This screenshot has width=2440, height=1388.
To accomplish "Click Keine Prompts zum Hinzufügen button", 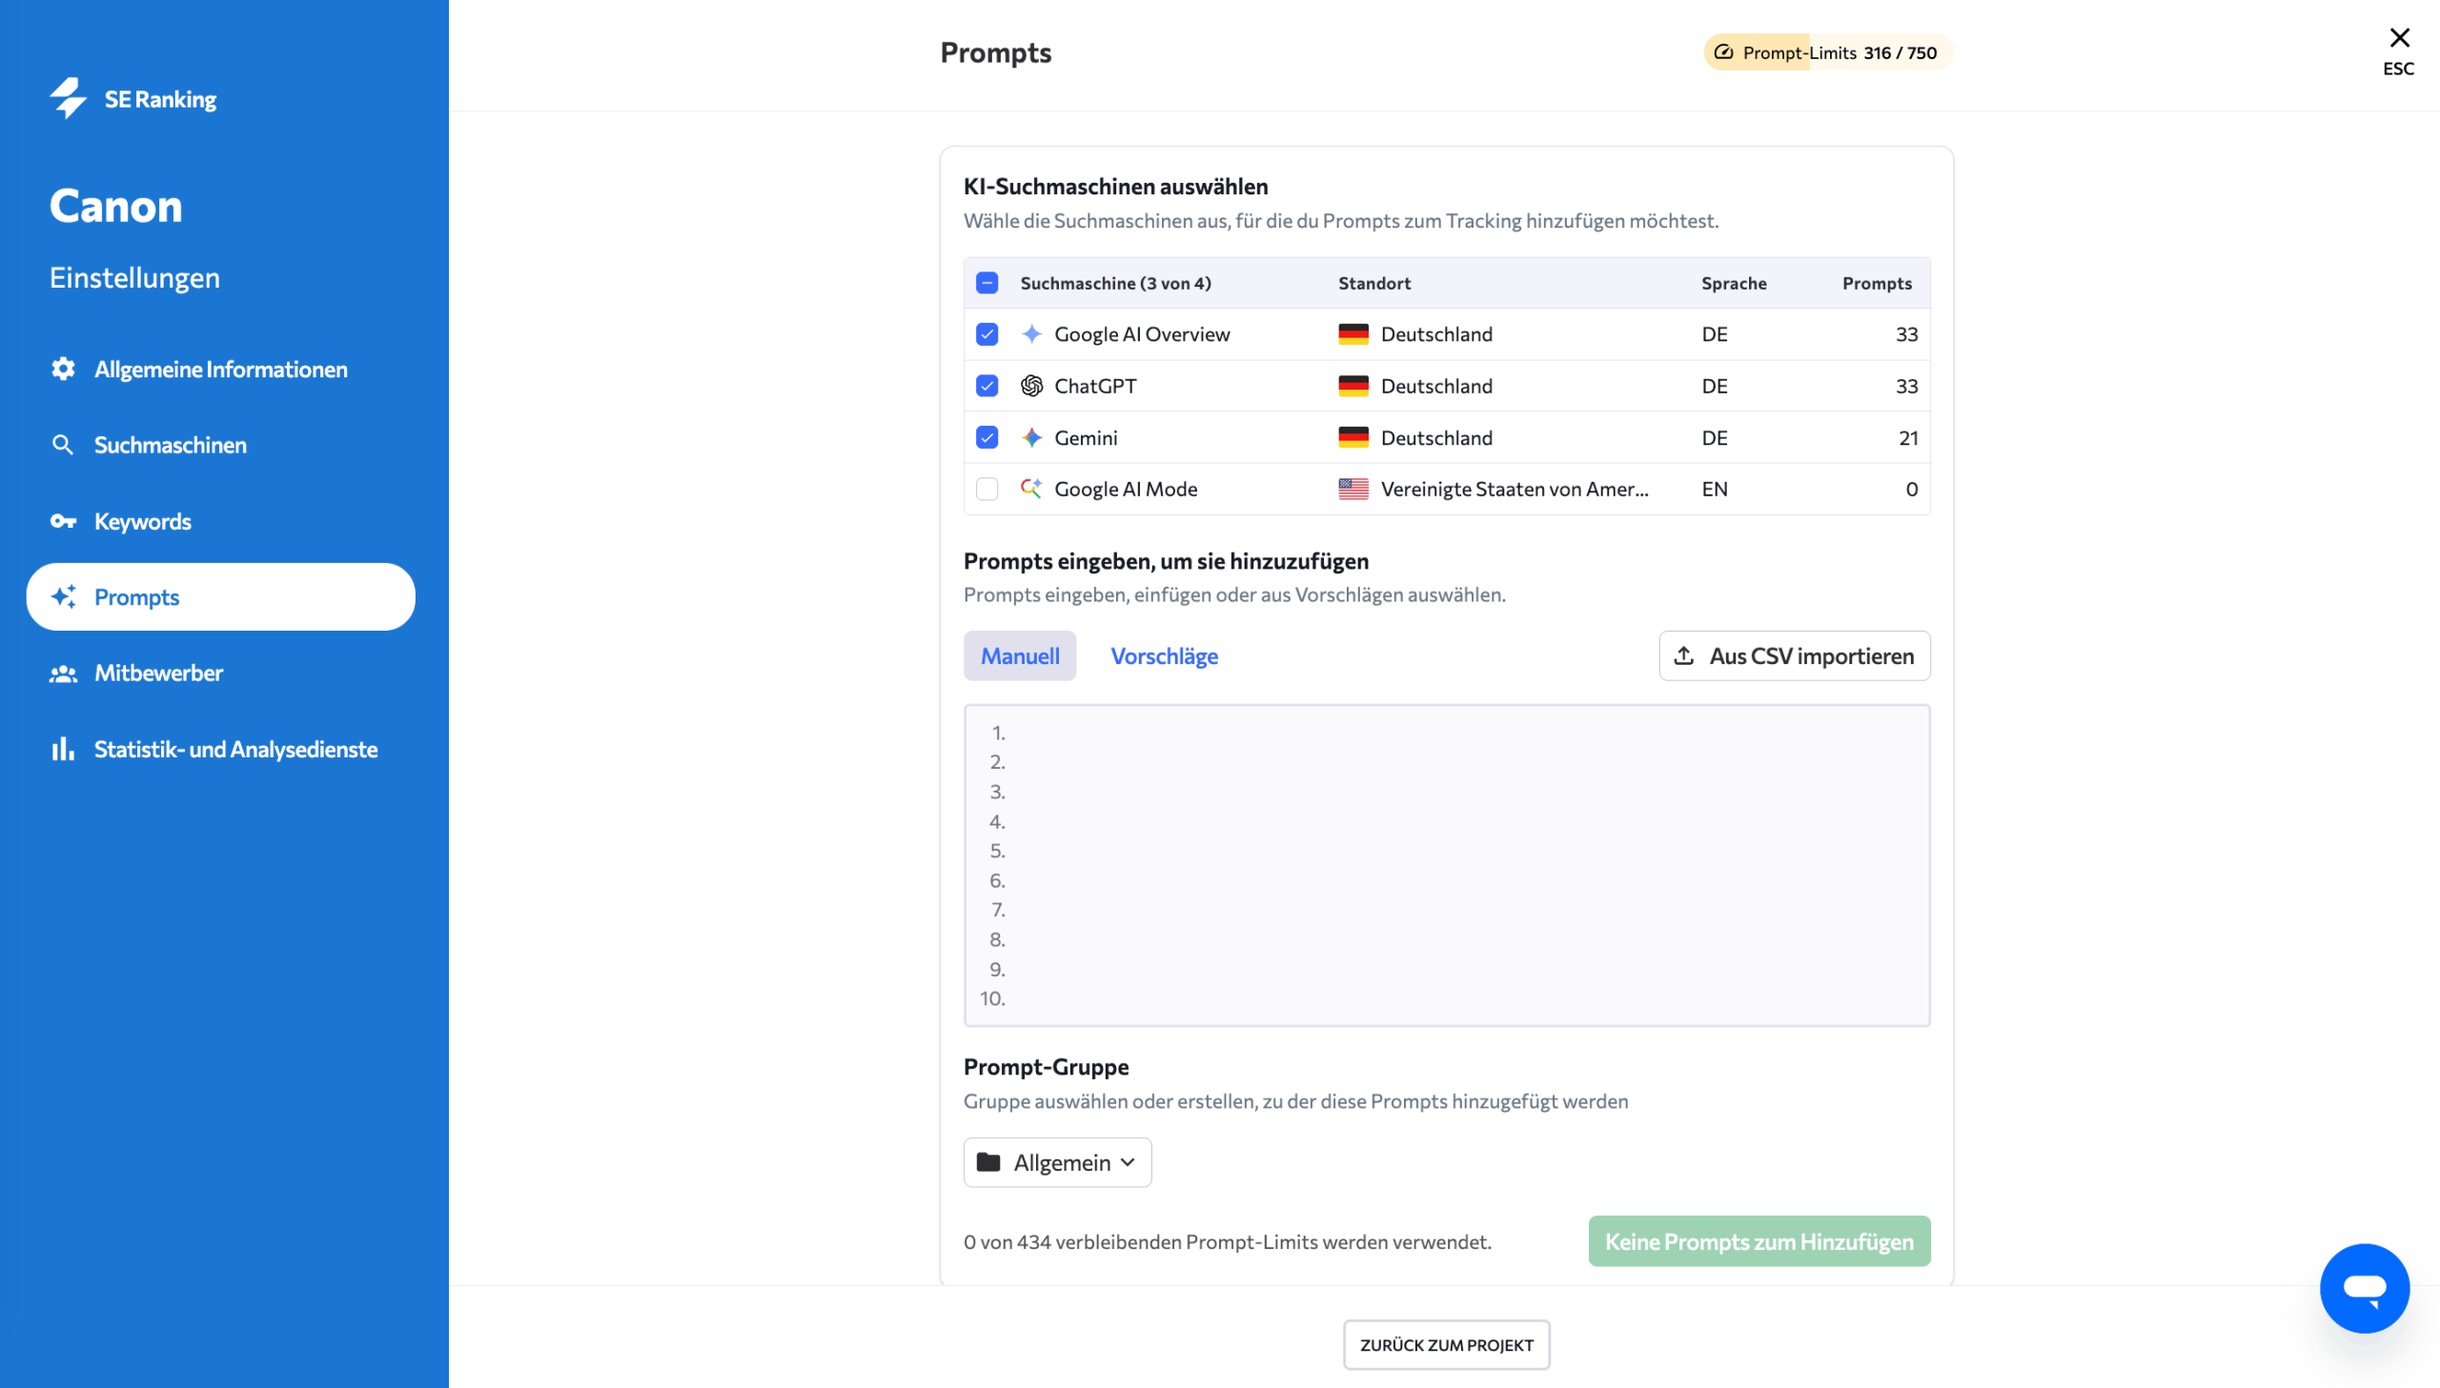I will pyautogui.click(x=1759, y=1241).
